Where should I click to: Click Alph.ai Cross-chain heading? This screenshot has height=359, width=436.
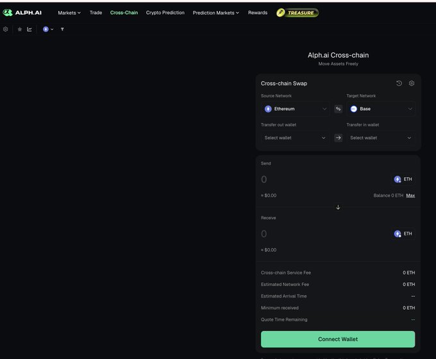coord(338,55)
